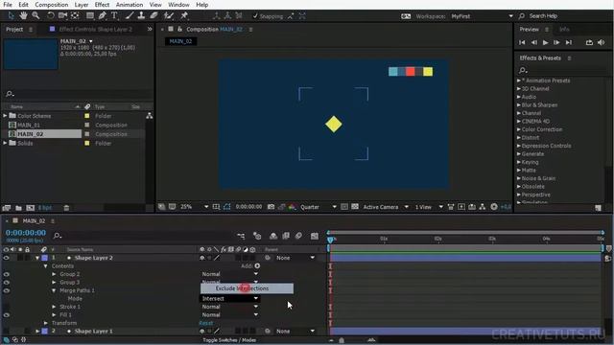Toggle mask and shape path visibility
This screenshot has height=345, width=614.
click(227, 207)
